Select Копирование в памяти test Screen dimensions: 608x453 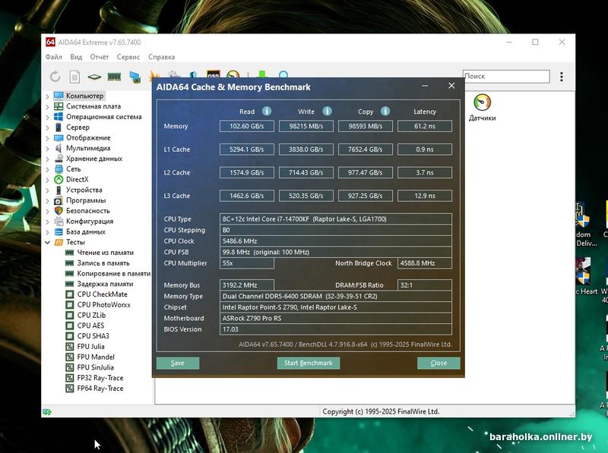click(x=113, y=273)
